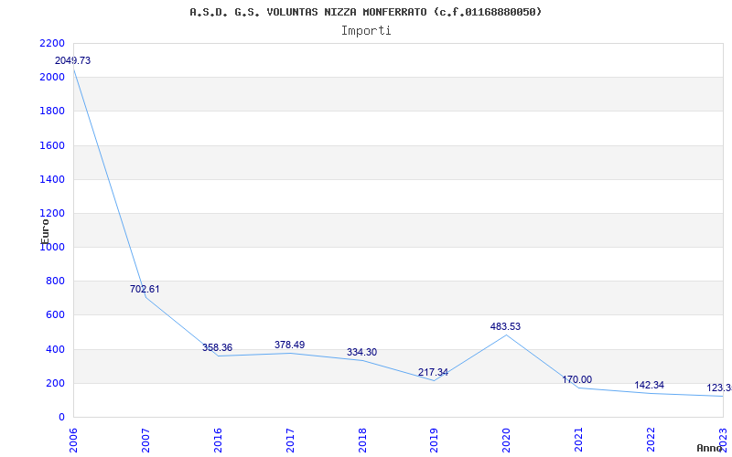Click the 358.36 data label

[x=217, y=348]
